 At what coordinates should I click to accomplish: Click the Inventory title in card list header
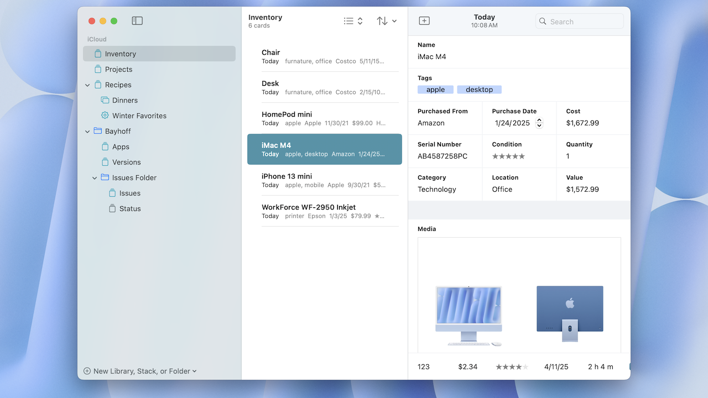(x=265, y=17)
